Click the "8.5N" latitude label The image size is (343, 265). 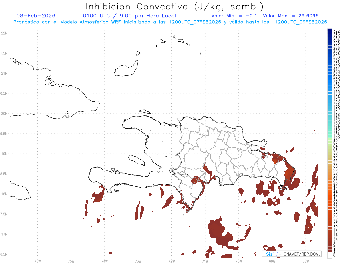pos(4,174)
